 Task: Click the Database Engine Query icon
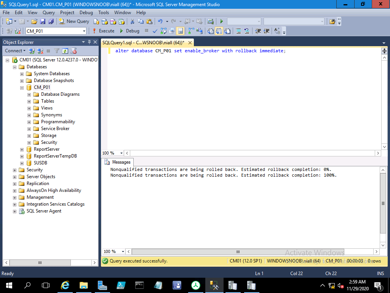point(96,21)
